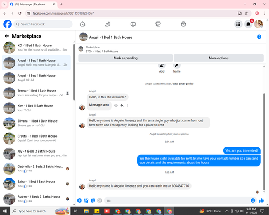Open Groups icon in top navigation
This screenshot has height=215, width=269.
point(183,24)
